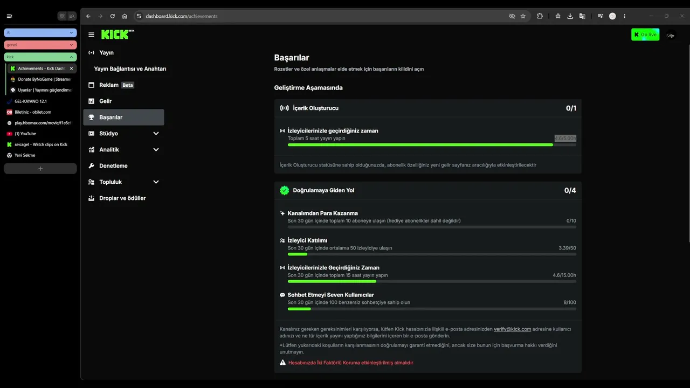Open the Kick user avatar menu
The width and height of the screenshot is (690, 388).
(x=671, y=35)
